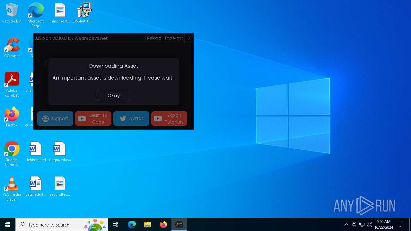Open the Exploit Tutorials button
Viewport: 411px width, 231px height.
tap(169, 119)
